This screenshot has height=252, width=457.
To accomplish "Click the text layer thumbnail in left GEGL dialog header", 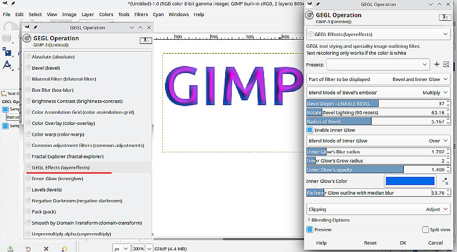I will click(x=146, y=40).
